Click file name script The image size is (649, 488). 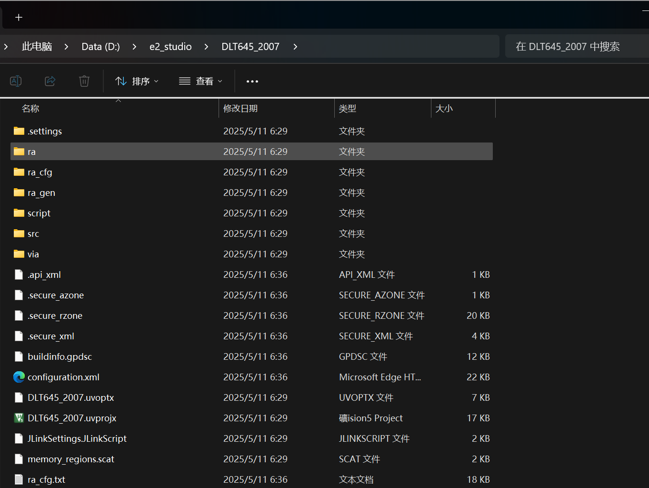click(39, 213)
